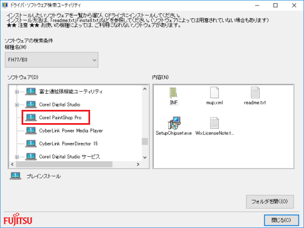Click software list scroll right arrow
The width and height of the screenshot is (304, 228).
[138, 165]
